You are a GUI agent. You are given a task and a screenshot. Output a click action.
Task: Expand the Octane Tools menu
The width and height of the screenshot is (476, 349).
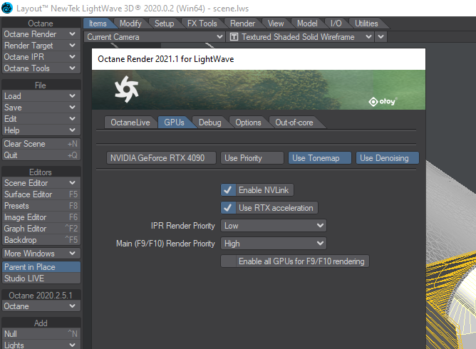[x=41, y=68]
